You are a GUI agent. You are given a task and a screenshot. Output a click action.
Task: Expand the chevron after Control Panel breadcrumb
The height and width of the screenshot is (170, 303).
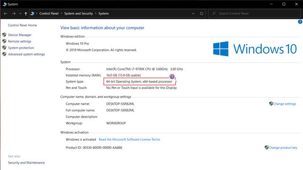point(62,13)
